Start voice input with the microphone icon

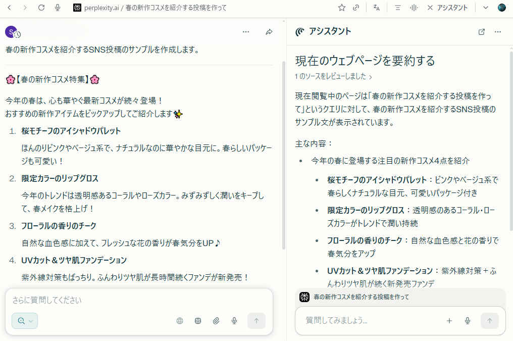tap(234, 321)
